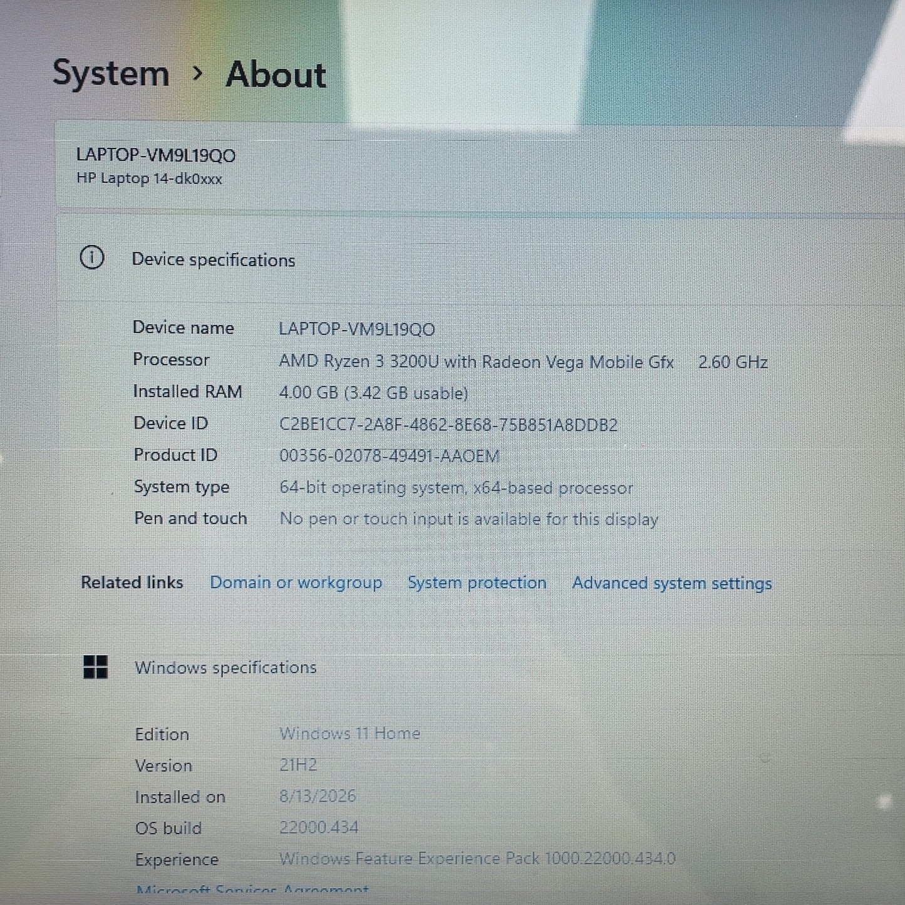Select the Windows 11 Home edition value
The width and height of the screenshot is (905, 905).
pyautogui.click(x=350, y=733)
